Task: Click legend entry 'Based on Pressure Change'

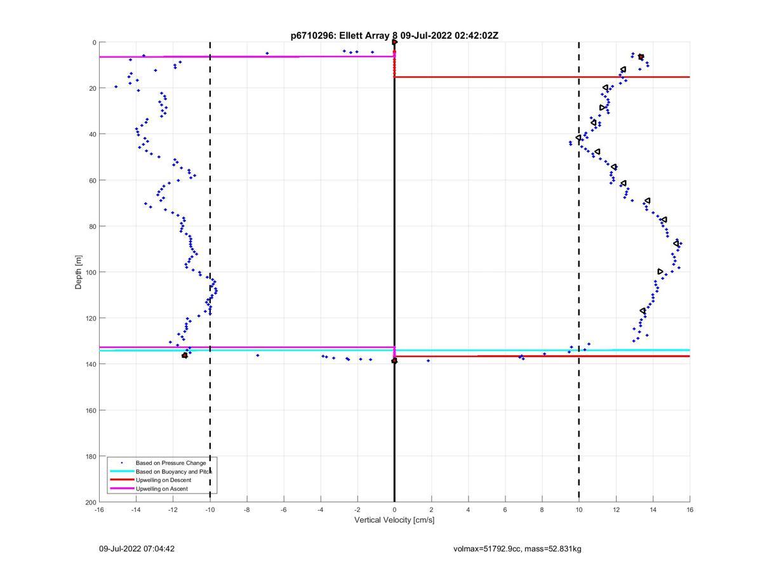Action: pos(171,463)
